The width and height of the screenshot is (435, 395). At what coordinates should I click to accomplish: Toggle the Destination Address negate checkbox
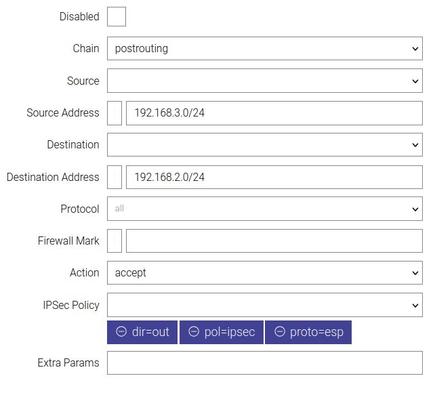coord(115,178)
